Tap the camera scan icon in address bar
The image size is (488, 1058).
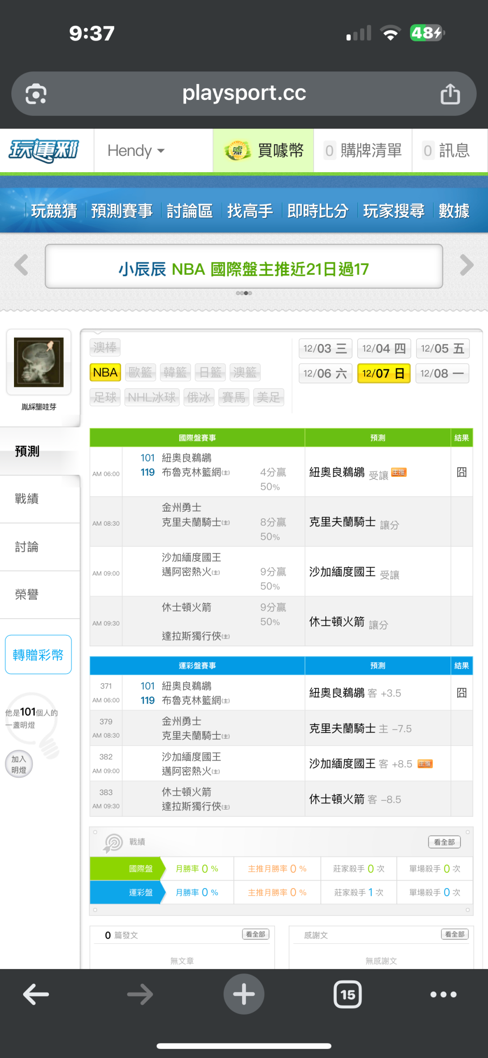pos(36,94)
